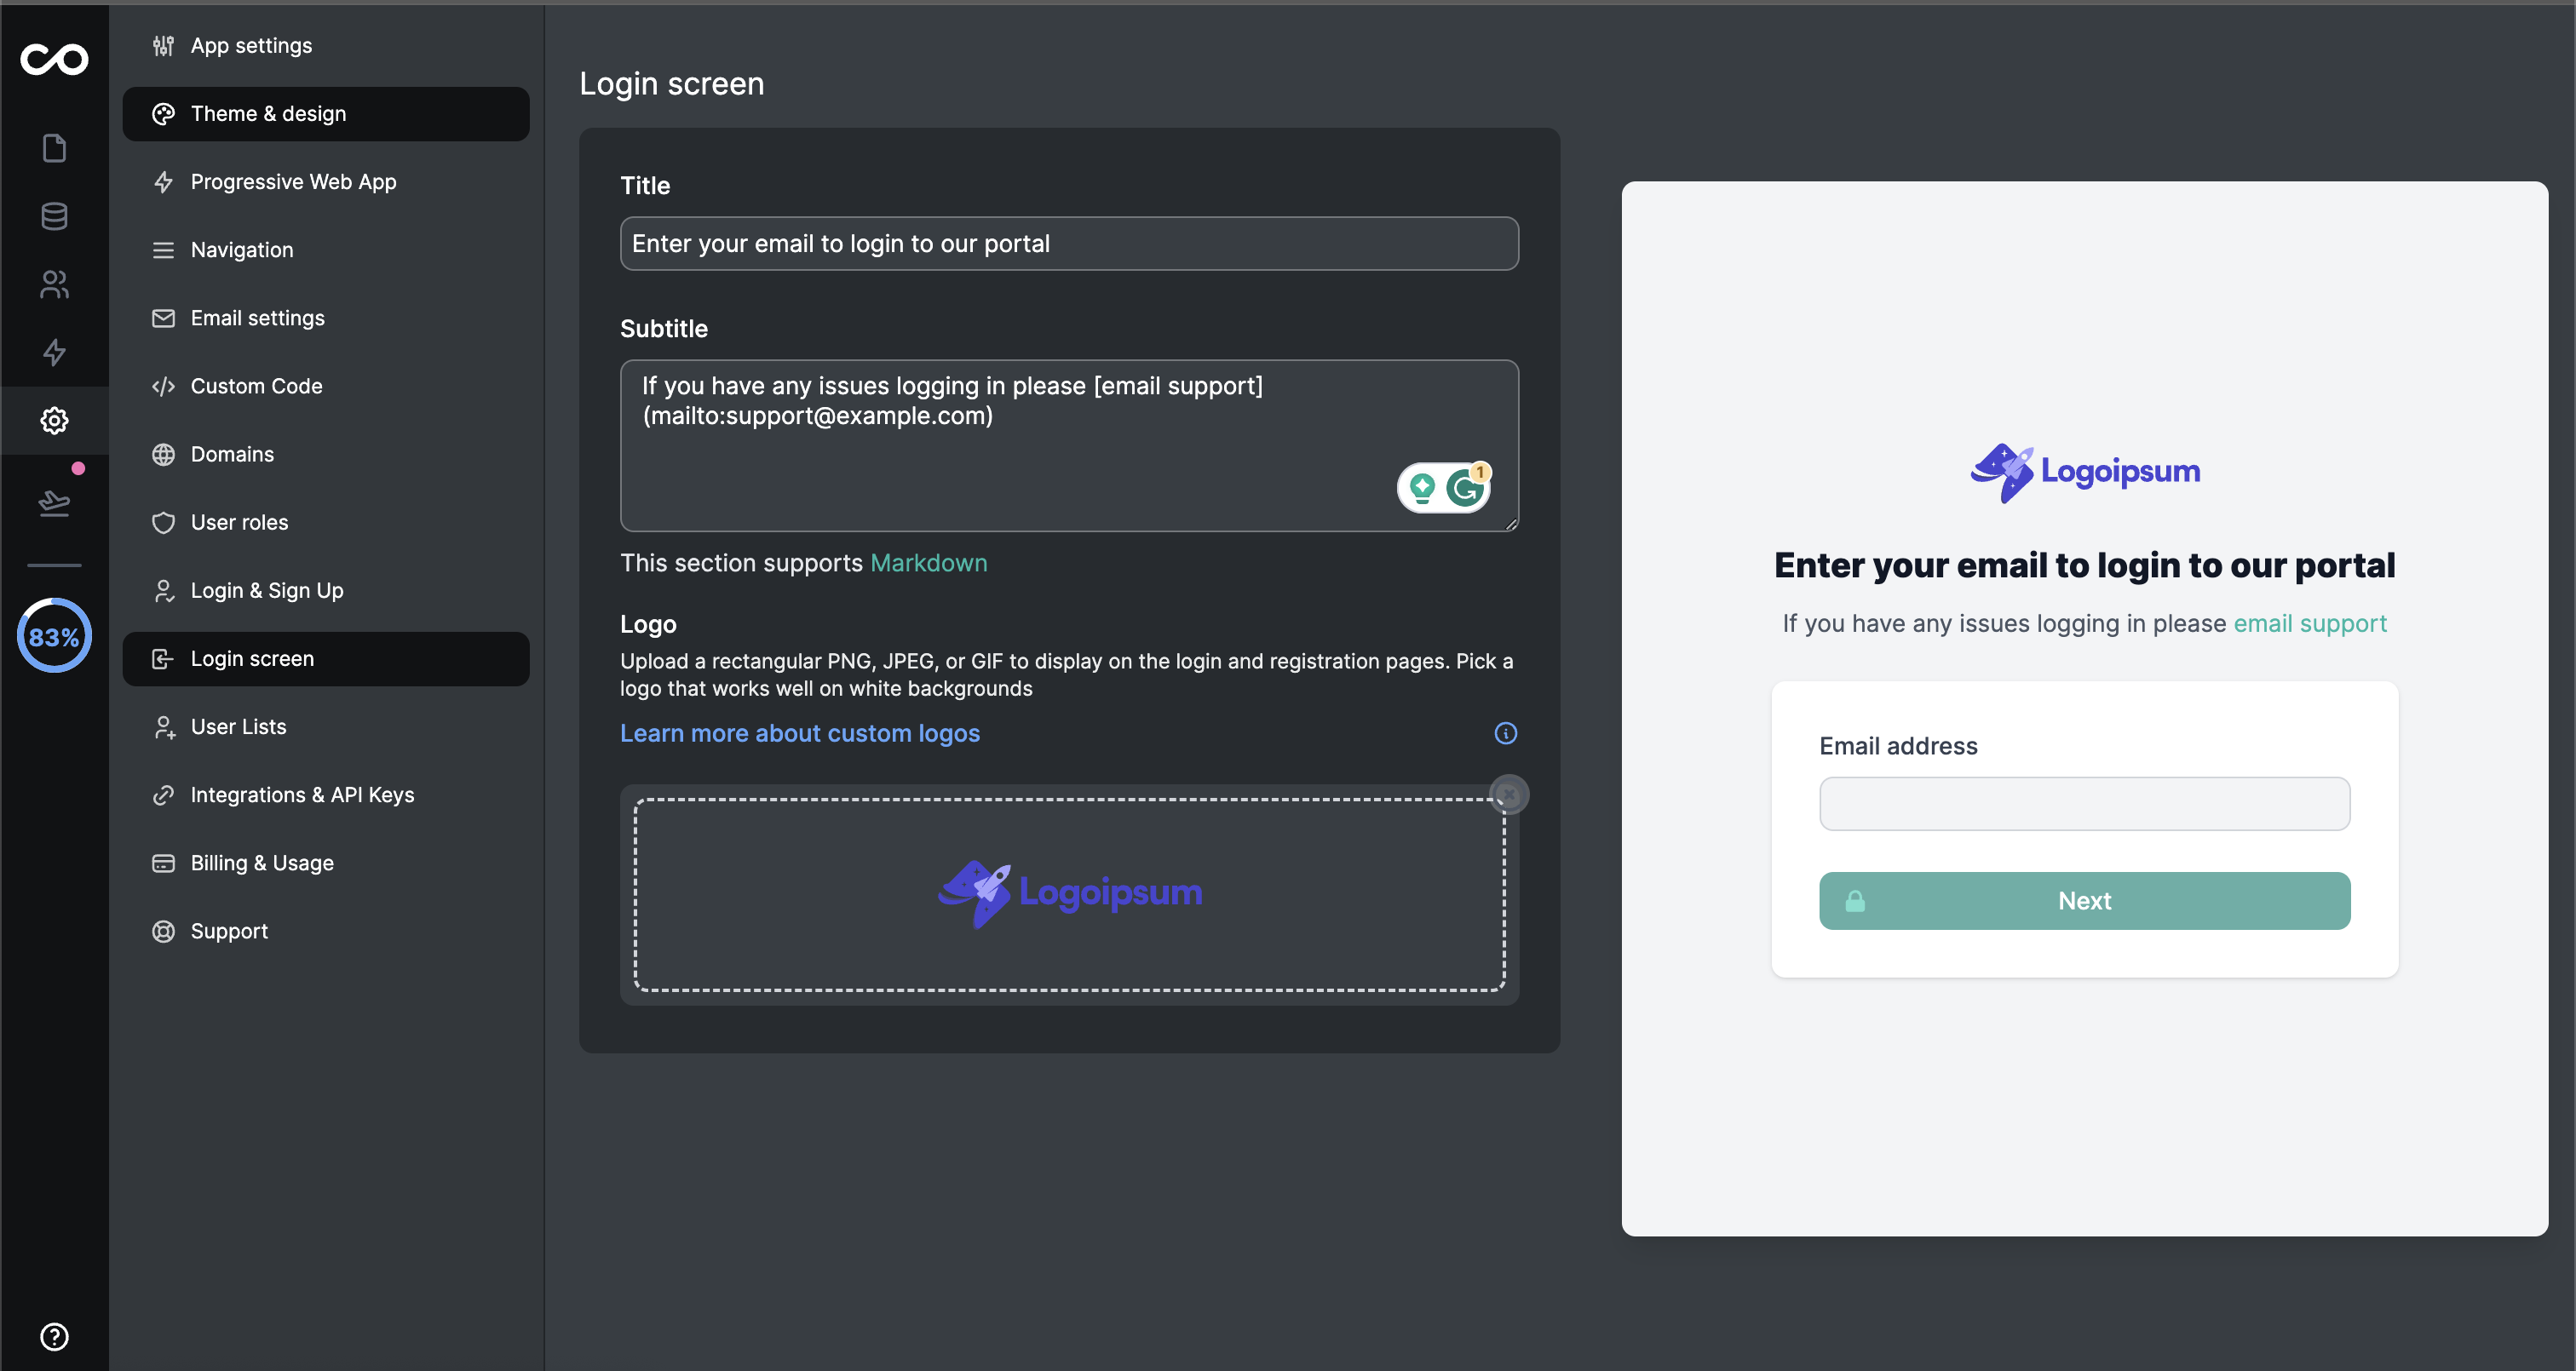
Task: Select Custom Code in the sidebar
Action: [x=256, y=386]
